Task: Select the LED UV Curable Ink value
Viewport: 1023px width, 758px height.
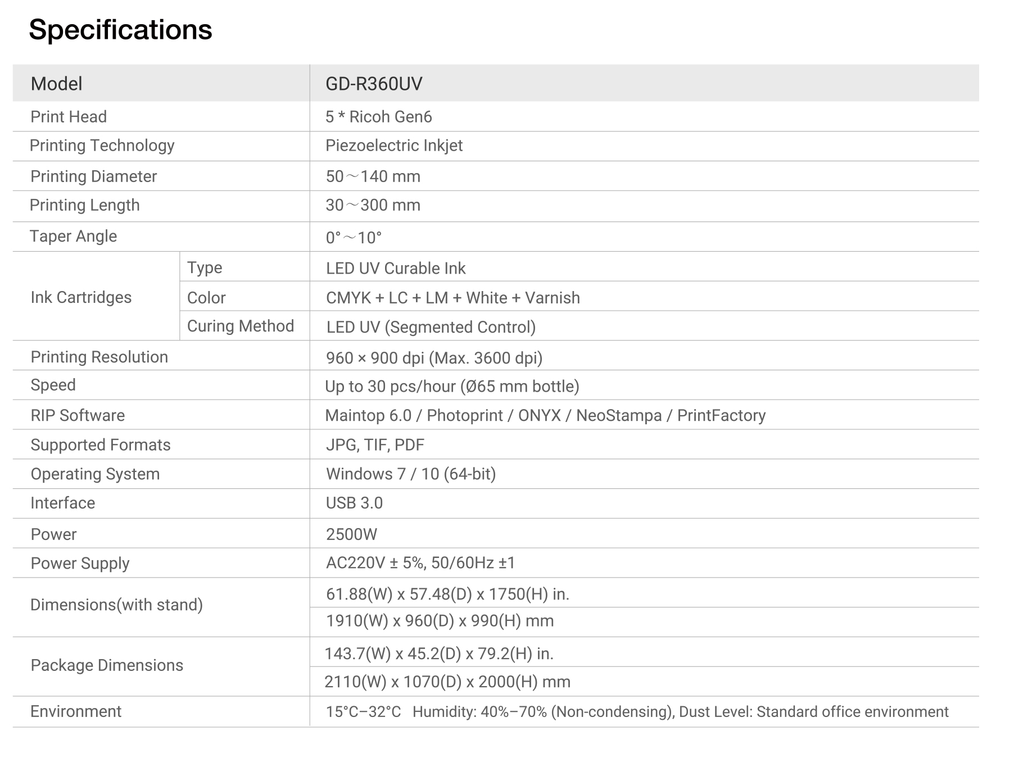Action: [x=395, y=268]
